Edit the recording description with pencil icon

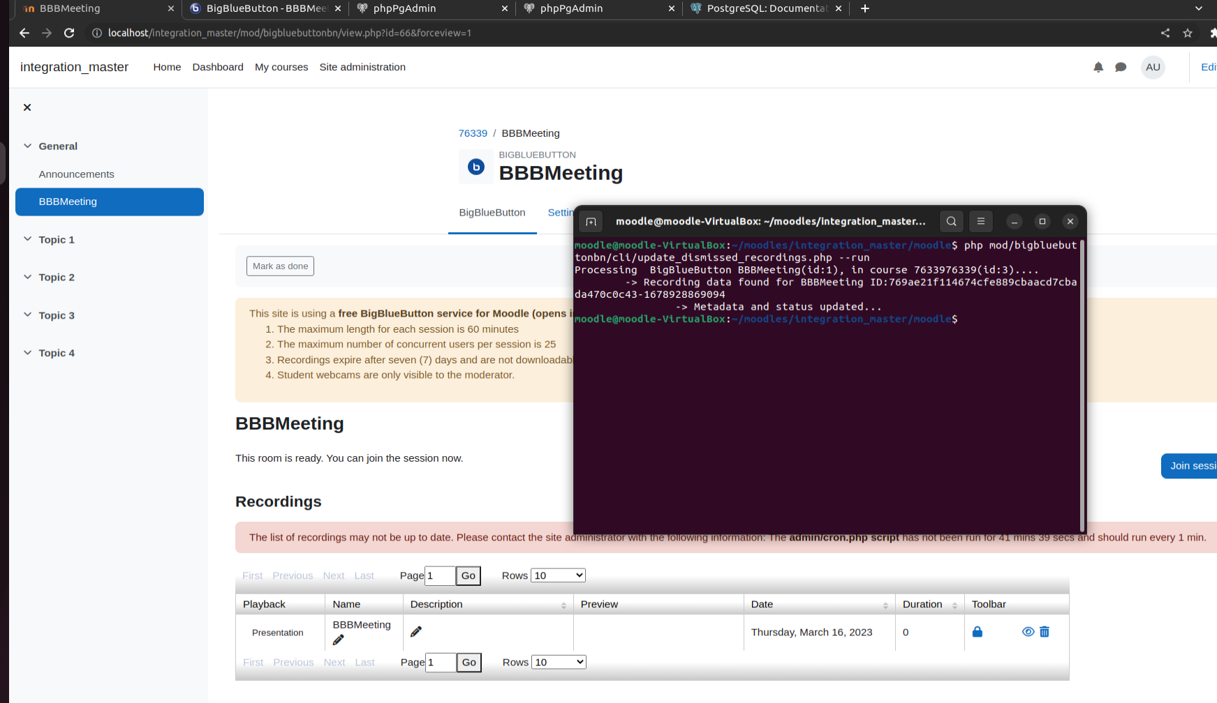[416, 632]
